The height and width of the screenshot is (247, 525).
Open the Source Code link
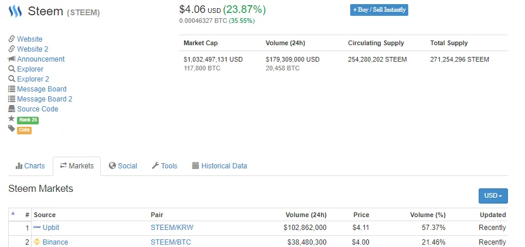38,109
